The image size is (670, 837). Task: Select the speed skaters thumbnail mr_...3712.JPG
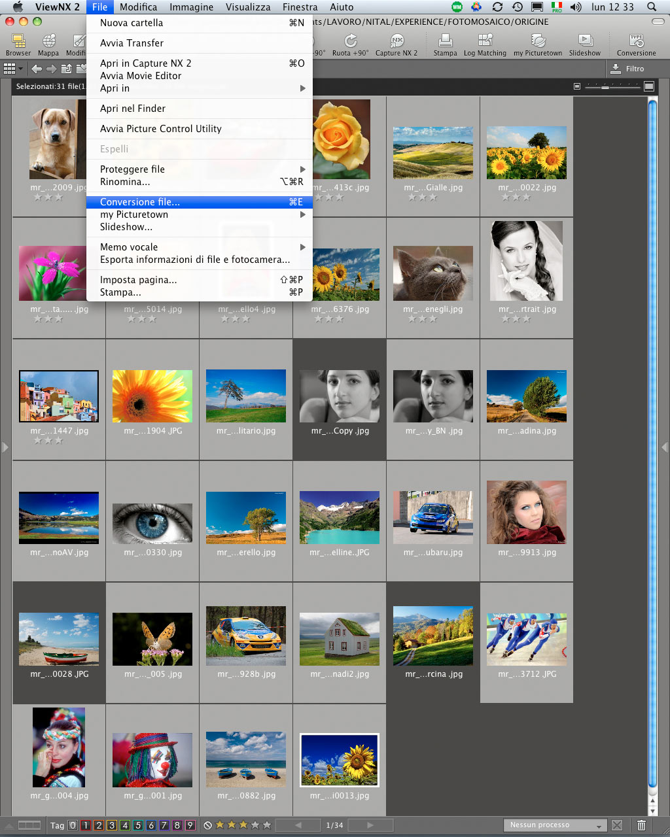coord(527,640)
